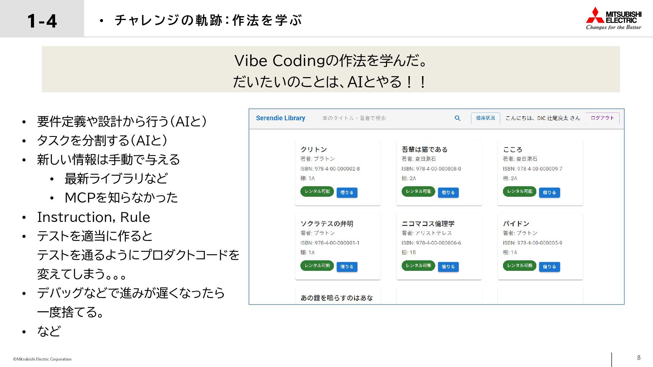653x367 pixels.
Task: Click headline Vibe Codingの作法を学んだ。
Action: pos(331,60)
